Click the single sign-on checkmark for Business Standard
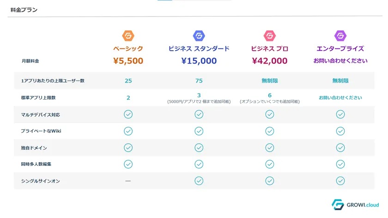This screenshot has width=388, height=218. 199,181
